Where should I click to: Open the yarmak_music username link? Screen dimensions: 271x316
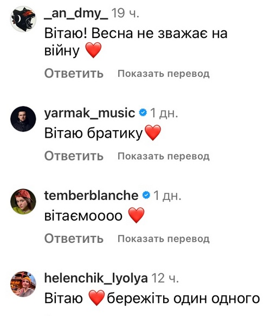(89, 113)
